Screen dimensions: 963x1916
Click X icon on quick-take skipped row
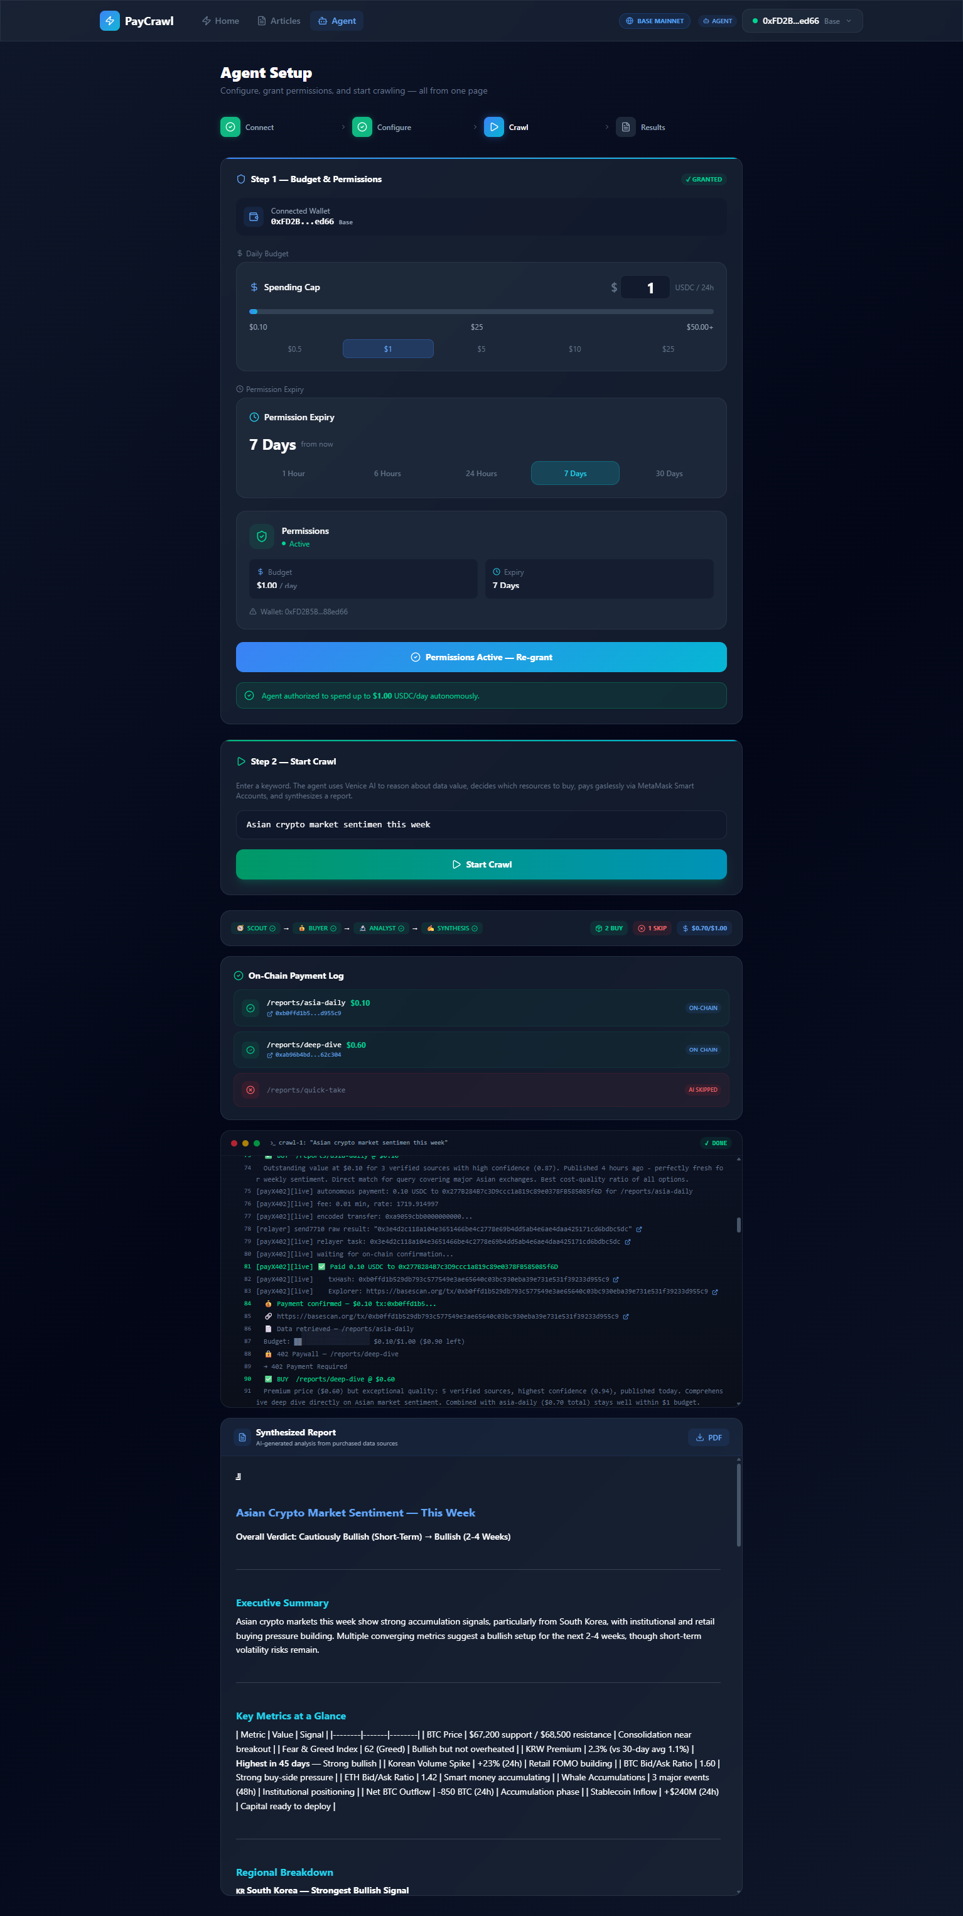(x=250, y=1090)
